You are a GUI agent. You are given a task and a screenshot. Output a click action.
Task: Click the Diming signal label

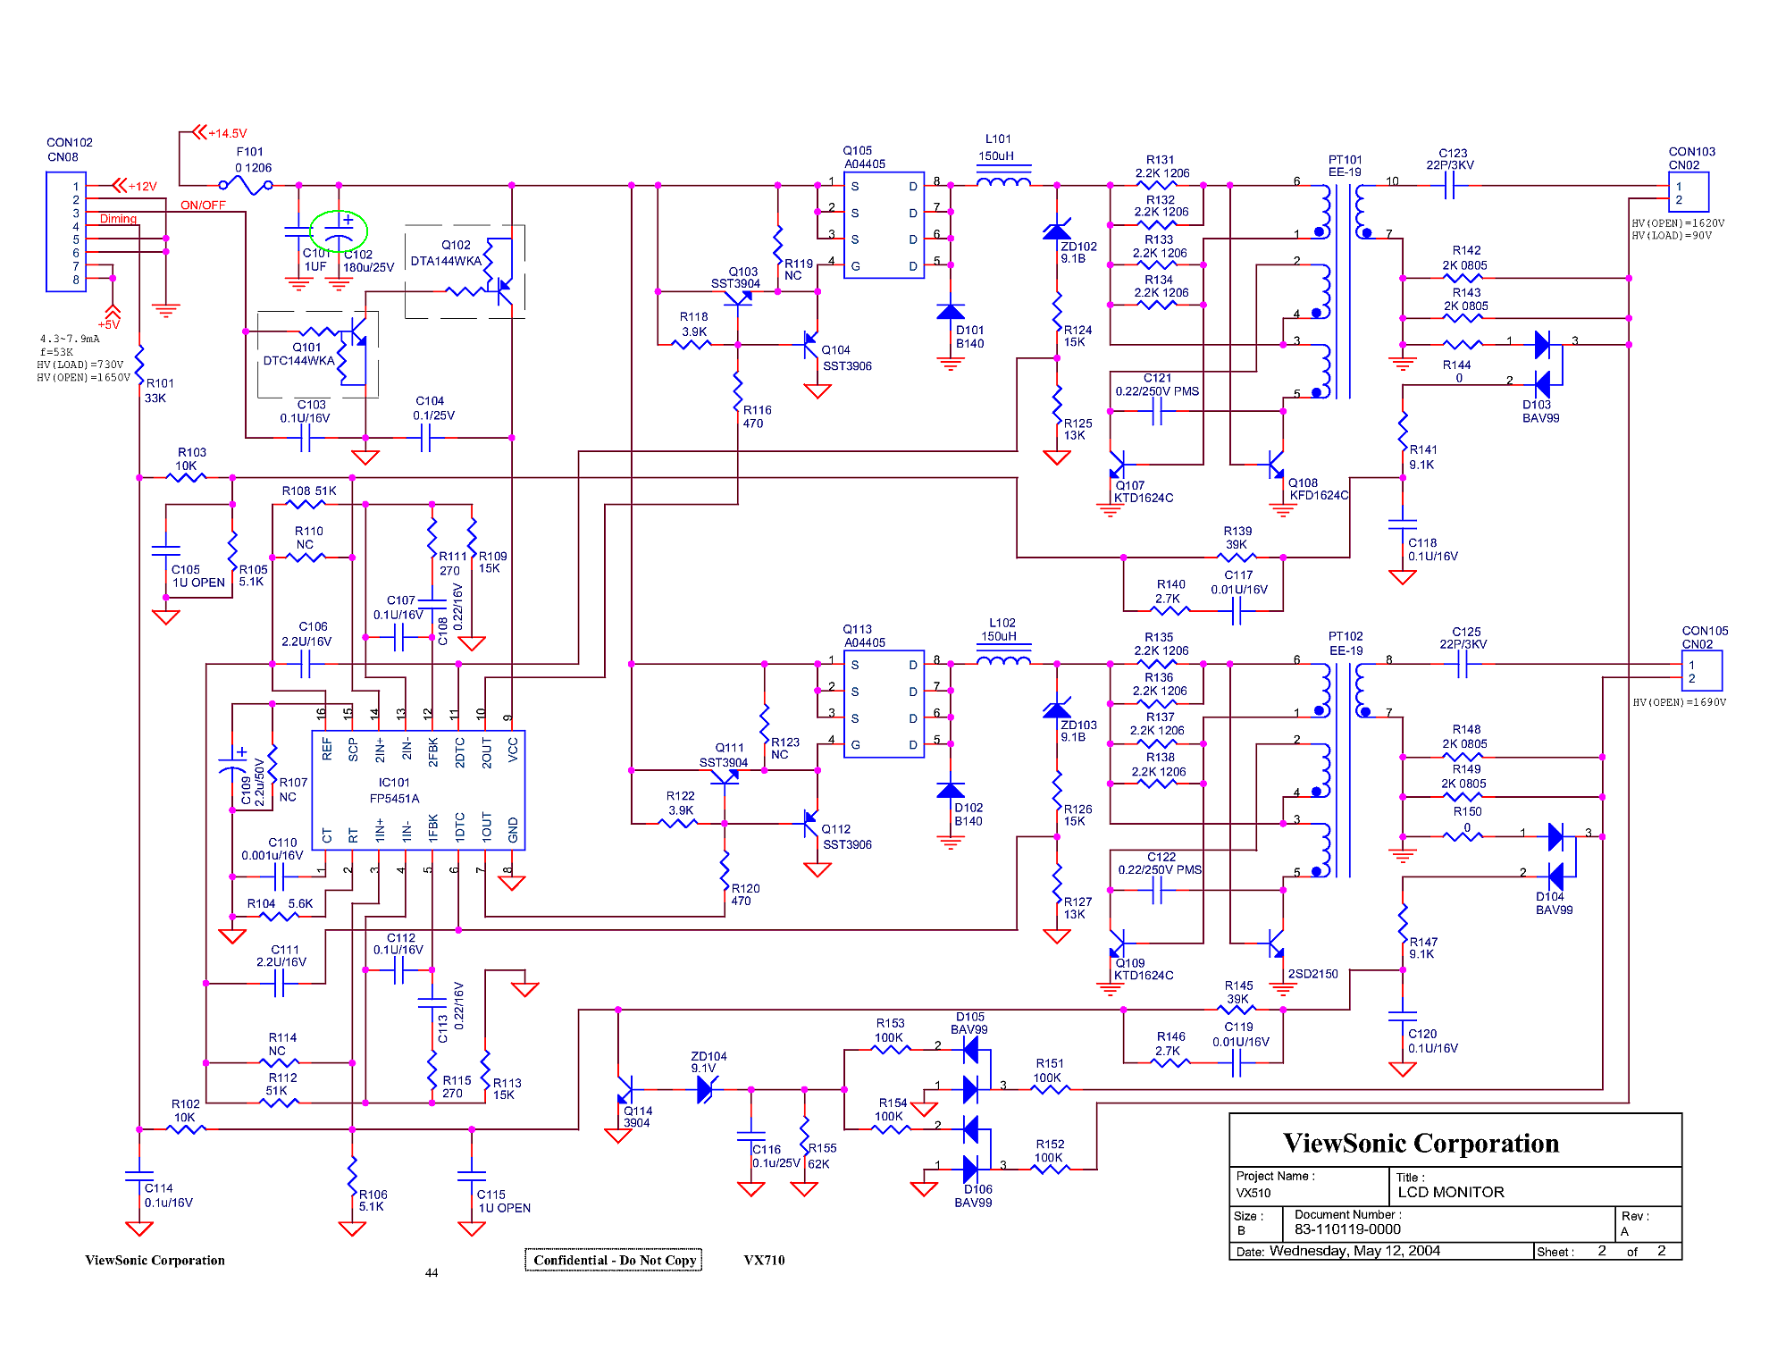pos(118,219)
